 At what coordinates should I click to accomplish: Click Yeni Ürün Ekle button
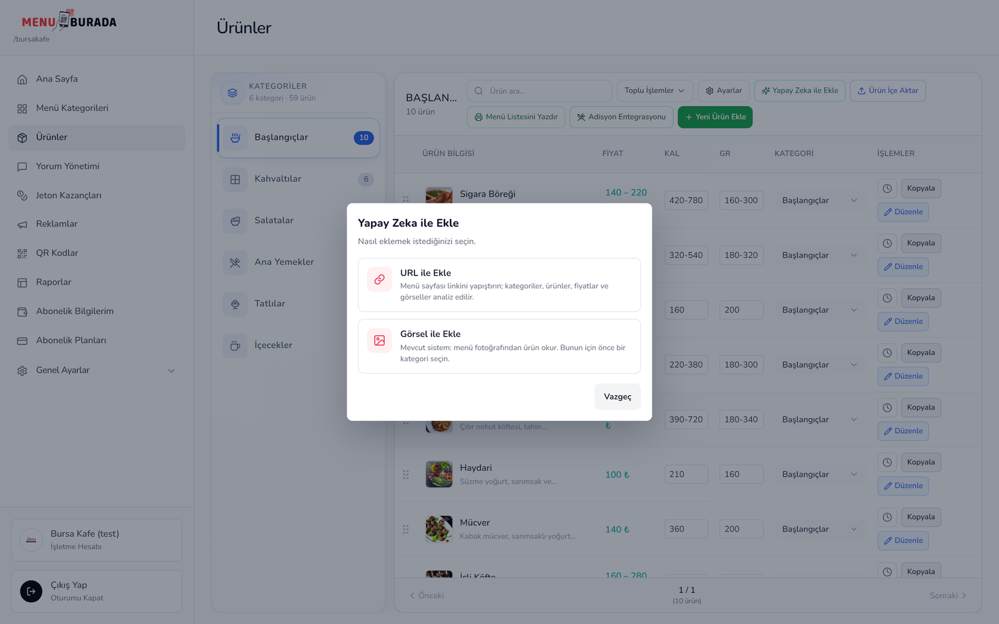(x=716, y=117)
